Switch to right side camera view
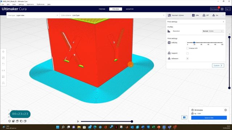The width and height of the screenshot is (232, 130). 25,121
